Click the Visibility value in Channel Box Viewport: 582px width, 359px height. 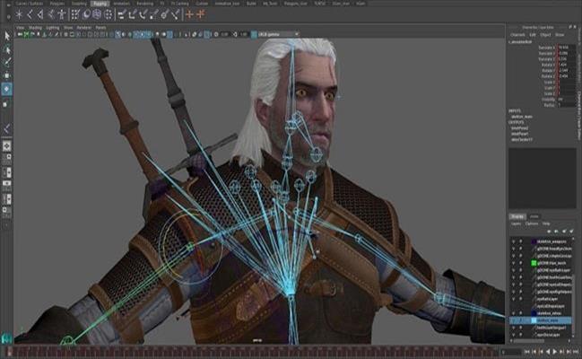coord(567,100)
